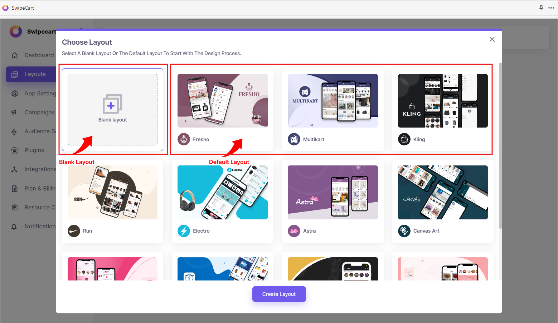558x323 pixels.
Task: Click the Plan & Billing icon
Action: (15, 188)
